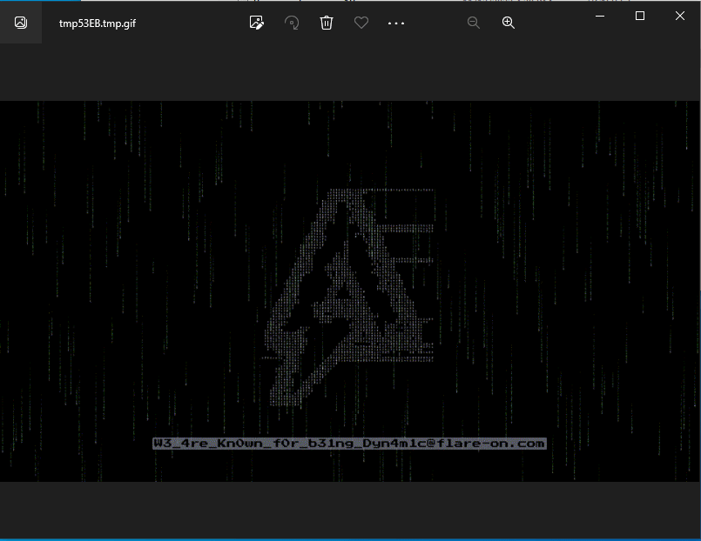This screenshot has height=541, width=701.
Task: Zoom in on the image
Action: [509, 23]
